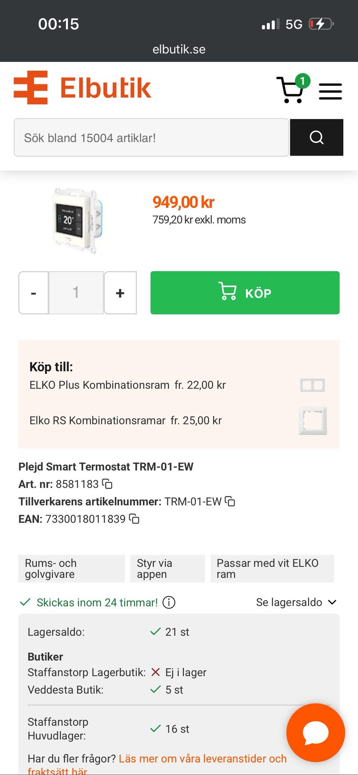Focus the article search field
358x775 pixels.
pos(151,138)
